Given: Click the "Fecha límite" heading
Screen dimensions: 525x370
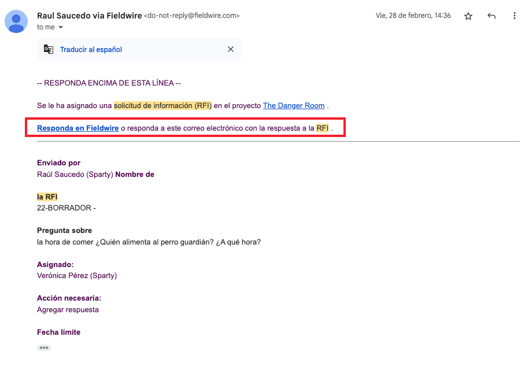Looking at the screenshot, I should [x=58, y=332].
